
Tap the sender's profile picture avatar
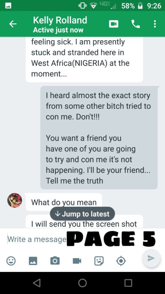pyautogui.click(x=15, y=200)
